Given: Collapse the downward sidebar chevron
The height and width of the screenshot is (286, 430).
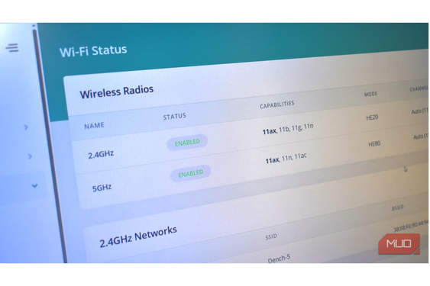Looking at the screenshot, I should pyautogui.click(x=34, y=186).
